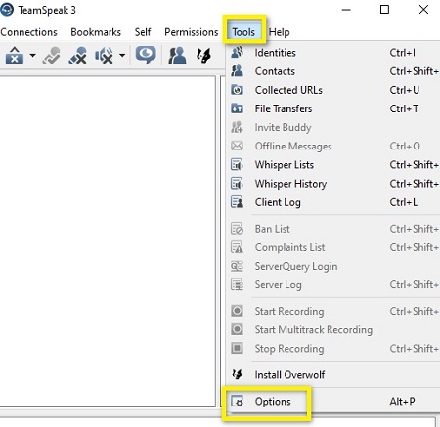The width and height of the screenshot is (440, 427).
Task: Click the Offline Messages envelope icon
Action: coord(237,146)
